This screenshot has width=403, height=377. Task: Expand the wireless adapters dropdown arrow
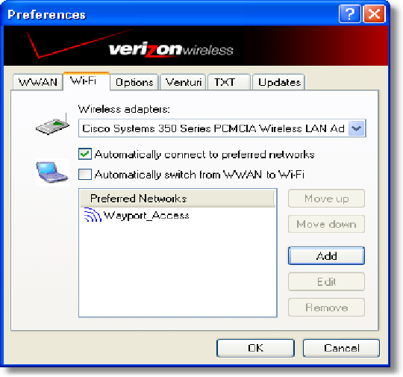pyautogui.click(x=357, y=128)
